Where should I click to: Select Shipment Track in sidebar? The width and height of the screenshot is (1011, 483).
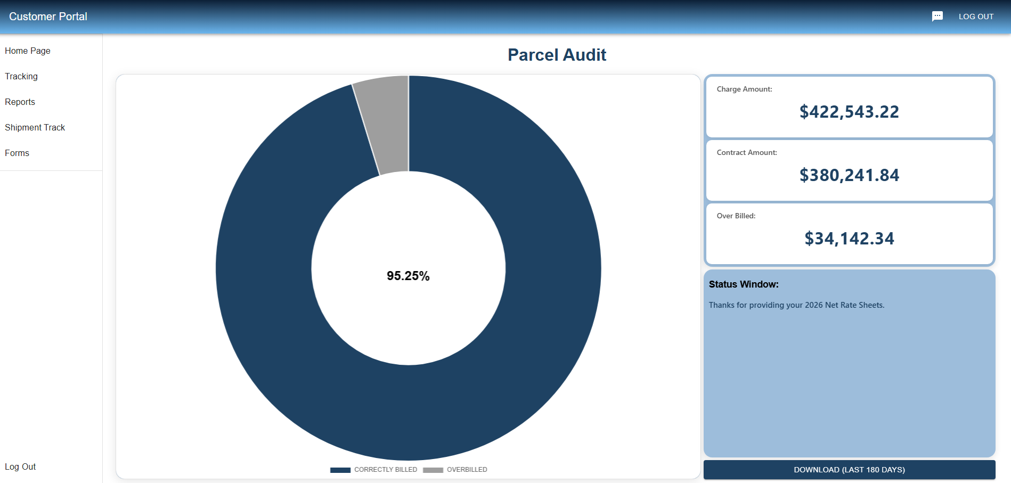coord(35,127)
